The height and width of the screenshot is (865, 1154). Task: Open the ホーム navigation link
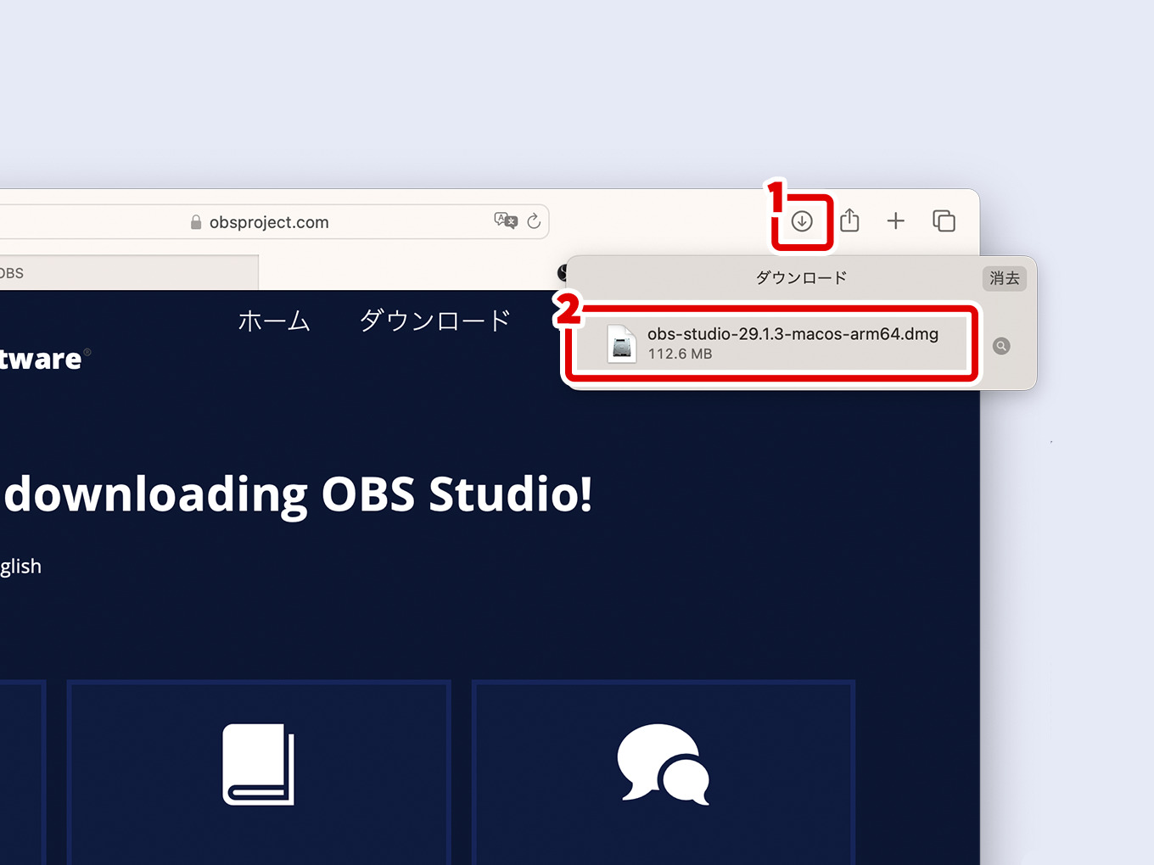(x=274, y=321)
